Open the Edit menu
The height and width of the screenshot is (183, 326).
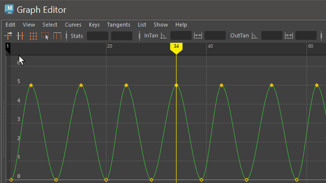[10, 25]
